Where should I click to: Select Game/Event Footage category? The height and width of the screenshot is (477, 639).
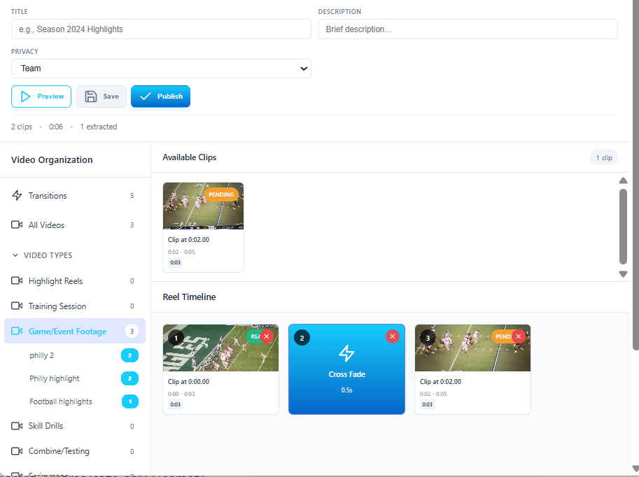point(67,332)
